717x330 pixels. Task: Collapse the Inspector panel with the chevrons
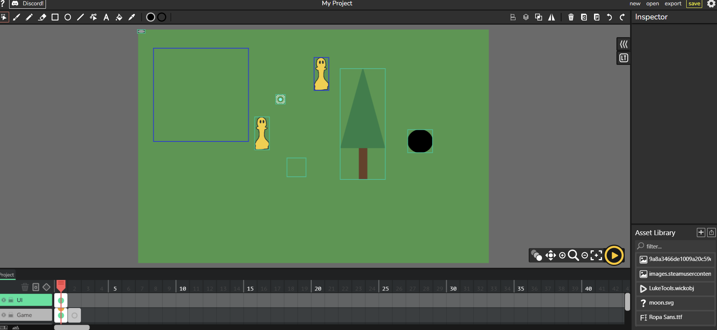(x=624, y=44)
